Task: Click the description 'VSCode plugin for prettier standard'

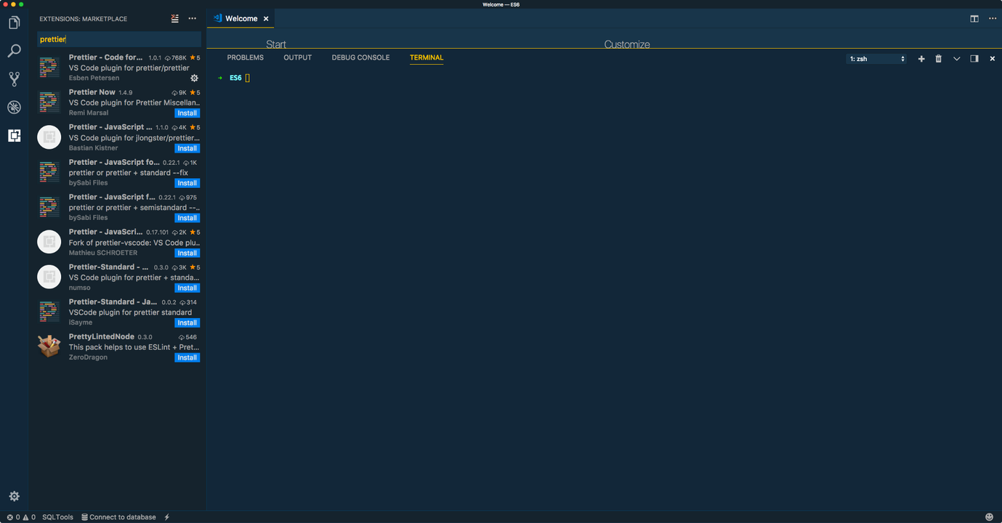Action: point(131,312)
